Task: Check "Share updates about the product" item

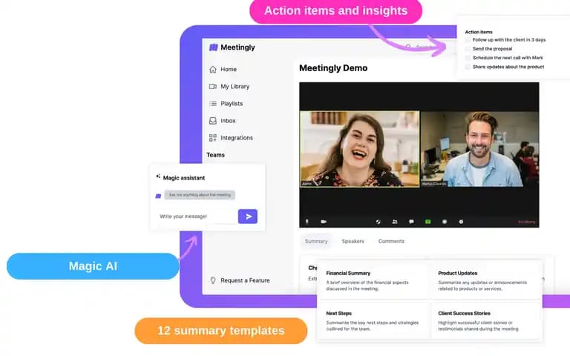Action: pos(468,67)
